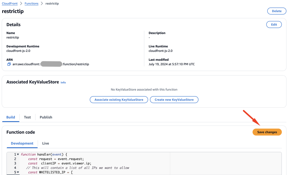
Task: Collapse the code fold arrow on line 1
Action: pos(18,154)
